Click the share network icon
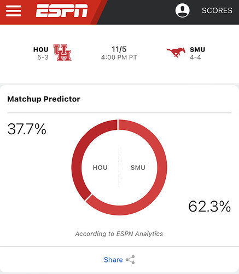This screenshot has height=274, width=239. (x=130, y=260)
